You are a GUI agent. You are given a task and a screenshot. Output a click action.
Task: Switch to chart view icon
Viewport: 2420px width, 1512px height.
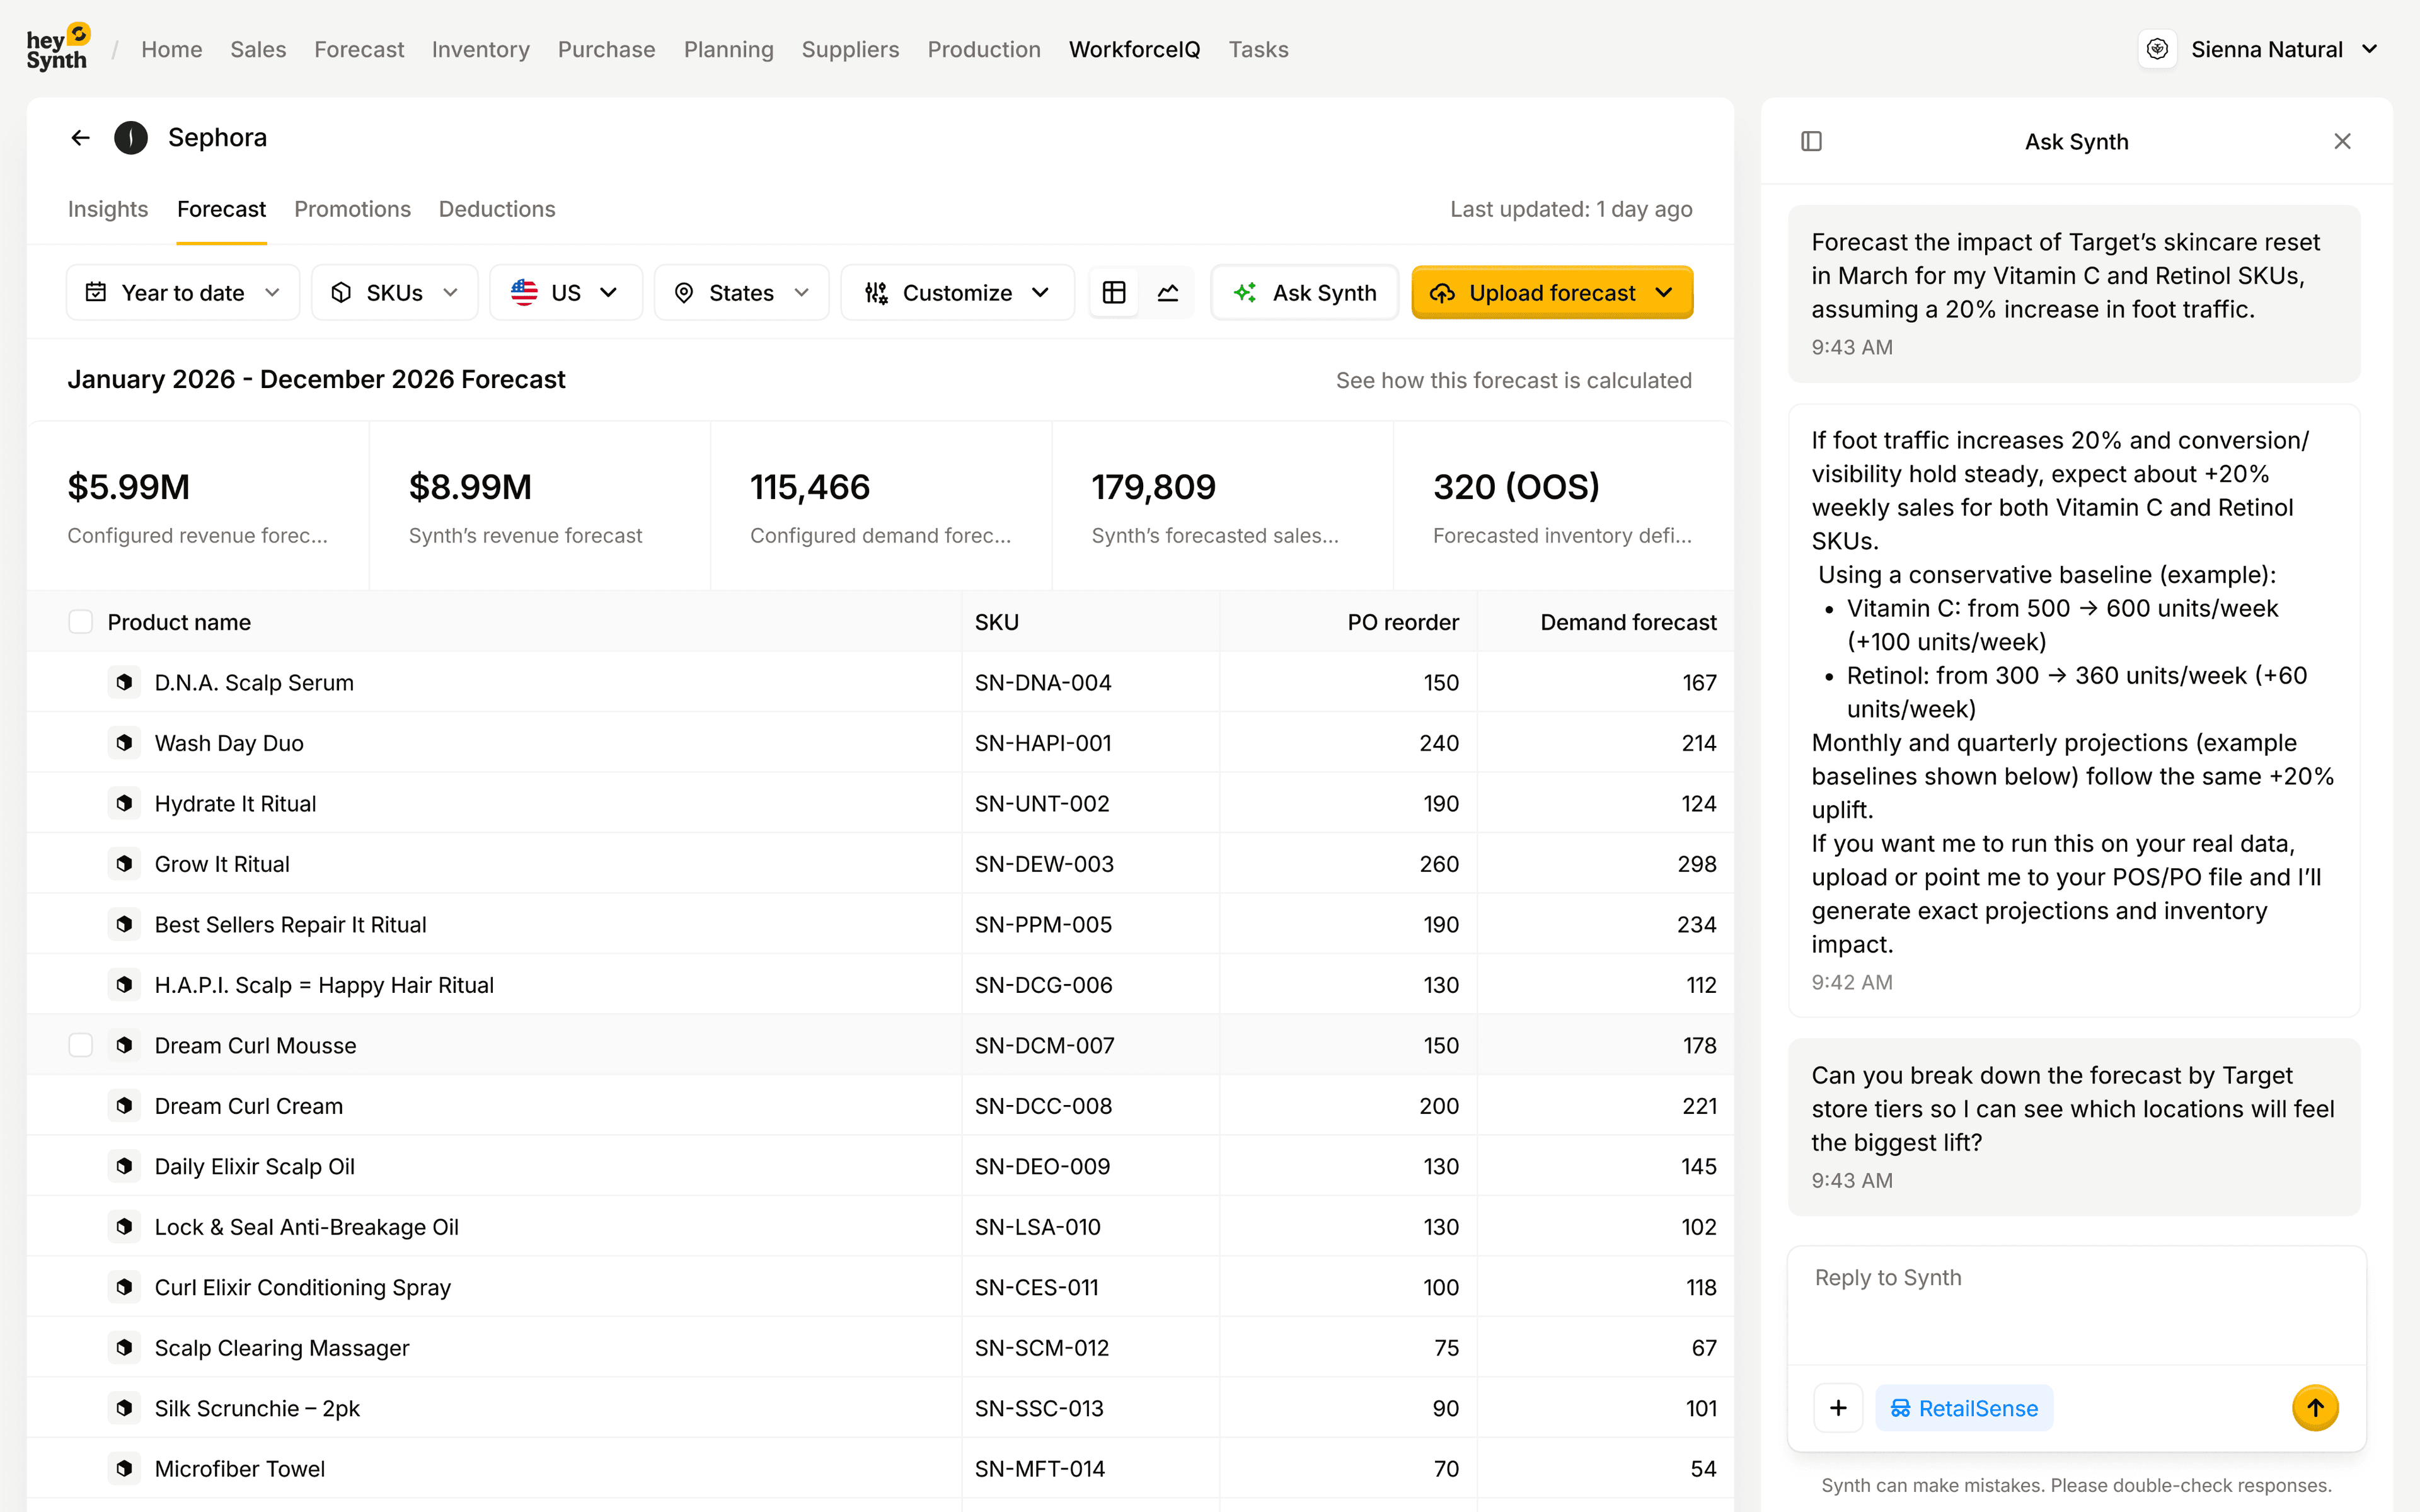[x=1168, y=292]
